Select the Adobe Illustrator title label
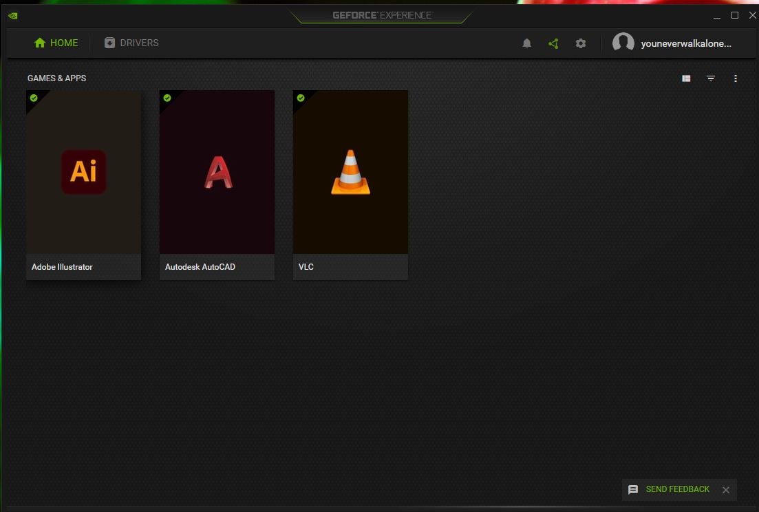The image size is (759, 512). (x=62, y=266)
